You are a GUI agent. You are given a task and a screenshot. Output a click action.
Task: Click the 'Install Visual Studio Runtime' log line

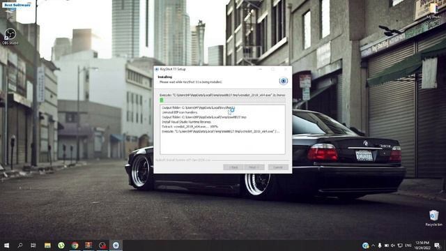tap(186, 122)
